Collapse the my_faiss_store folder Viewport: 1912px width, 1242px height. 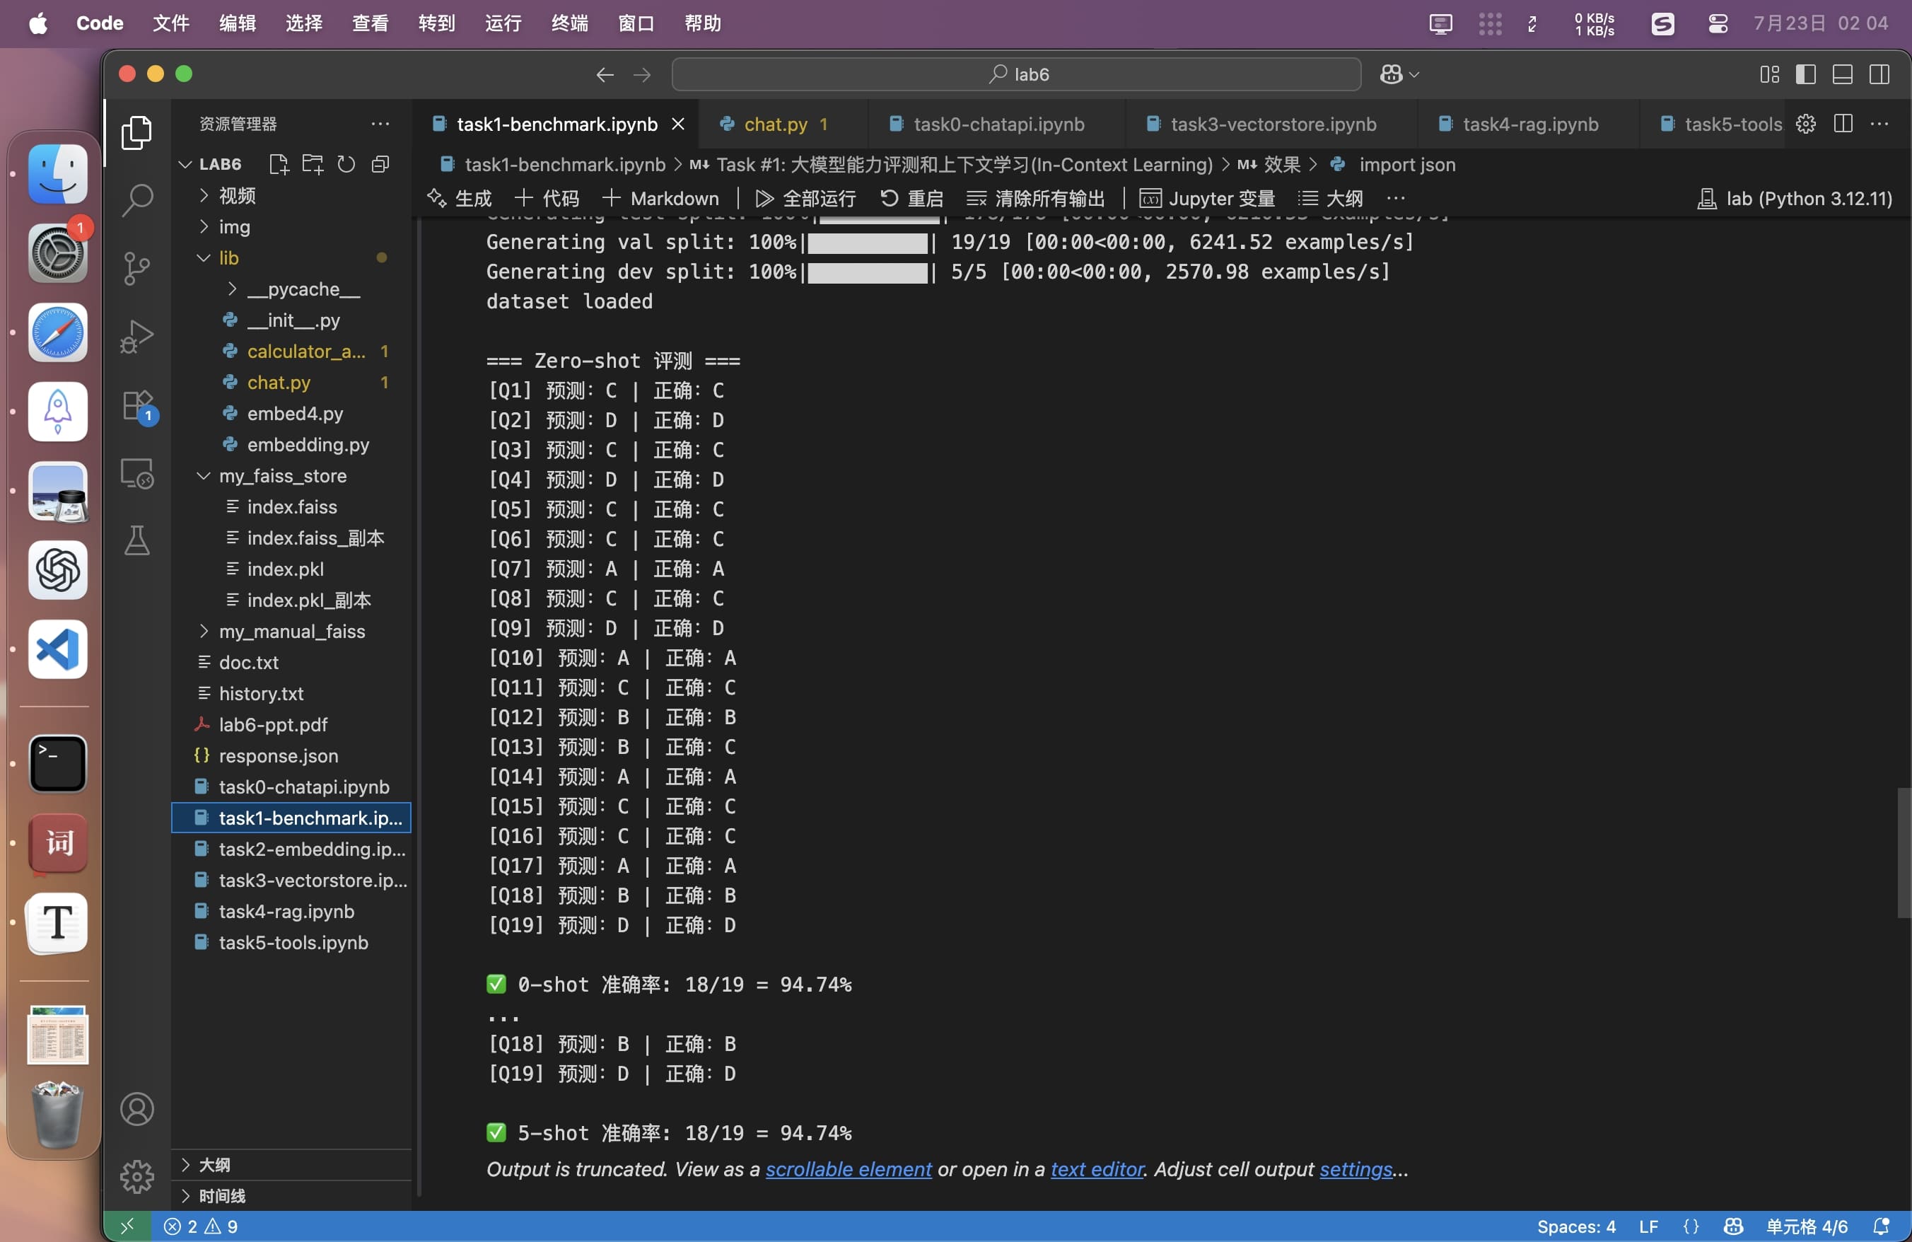(282, 475)
